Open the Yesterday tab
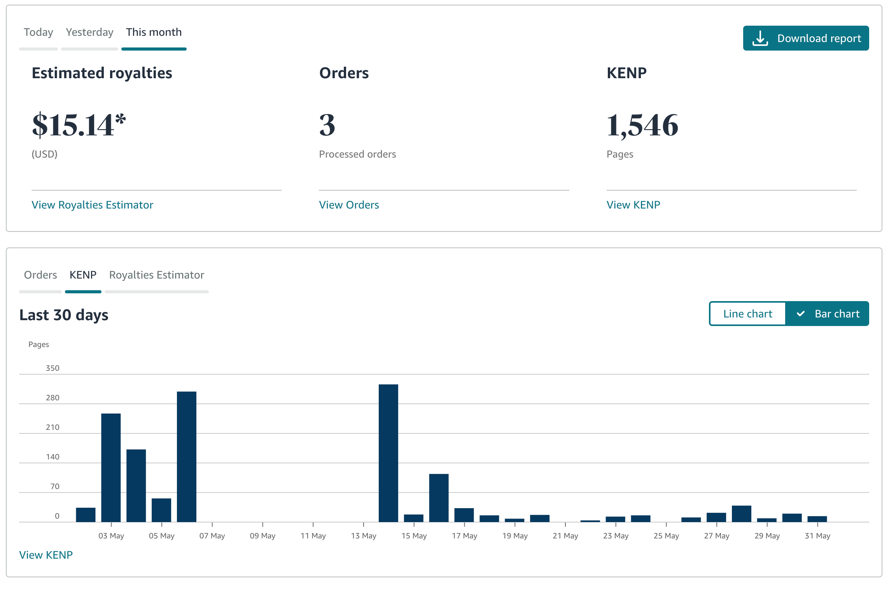Viewport: 889px width, 589px height. [x=89, y=32]
